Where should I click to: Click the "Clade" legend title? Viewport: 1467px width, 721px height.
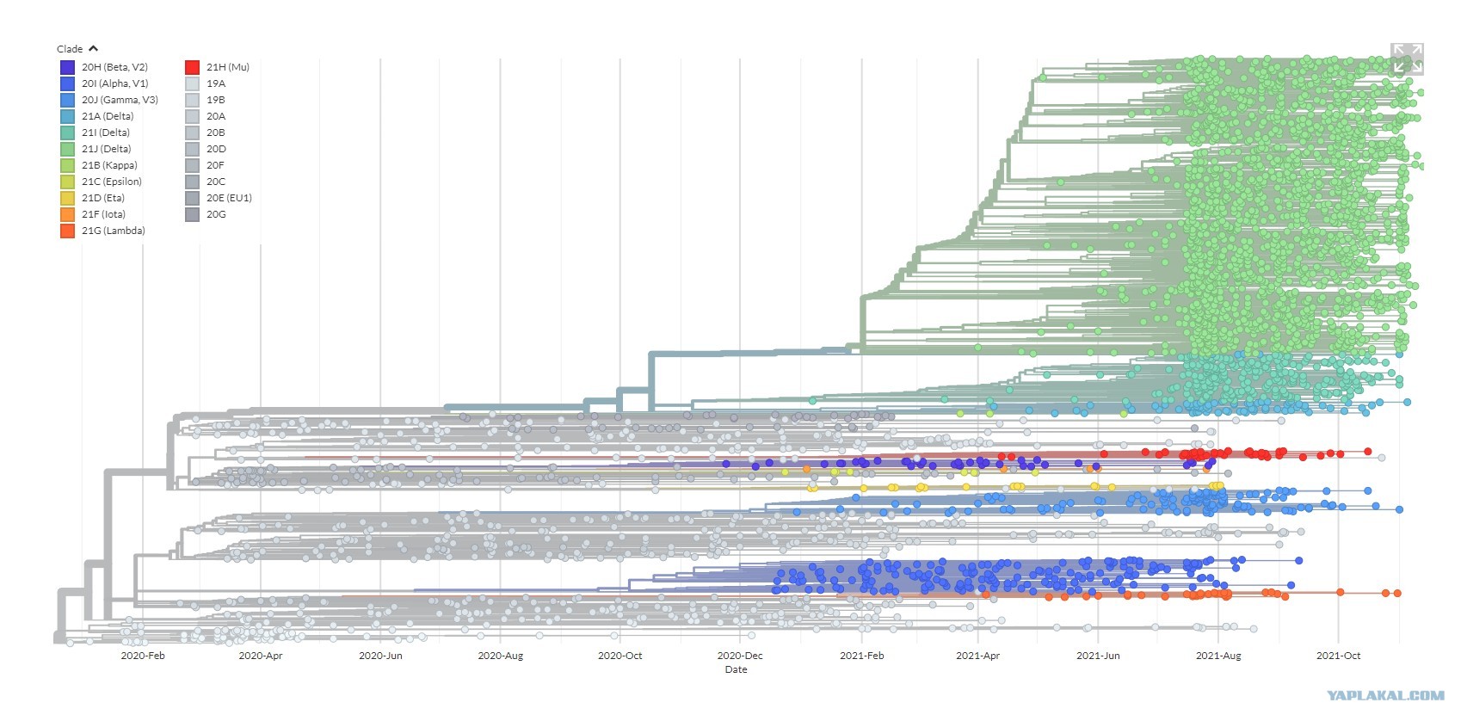[x=70, y=49]
